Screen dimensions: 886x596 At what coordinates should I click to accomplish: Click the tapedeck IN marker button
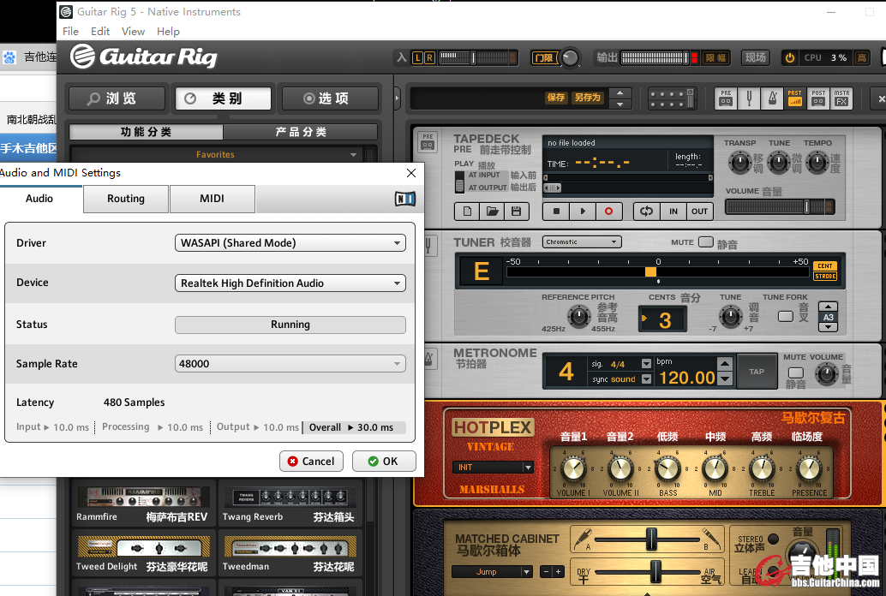673,212
